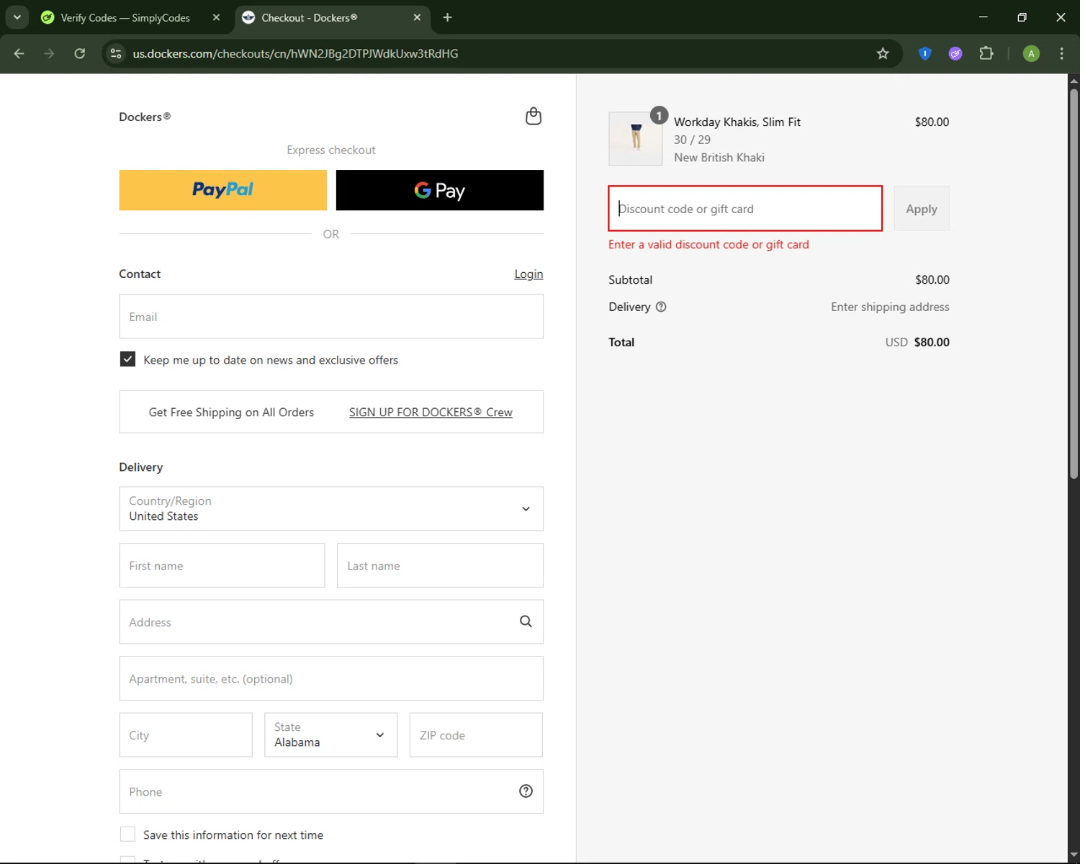Viewport: 1080px width, 864px height.
Task: Click the USD total amount text
Action: click(x=917, y=342)
